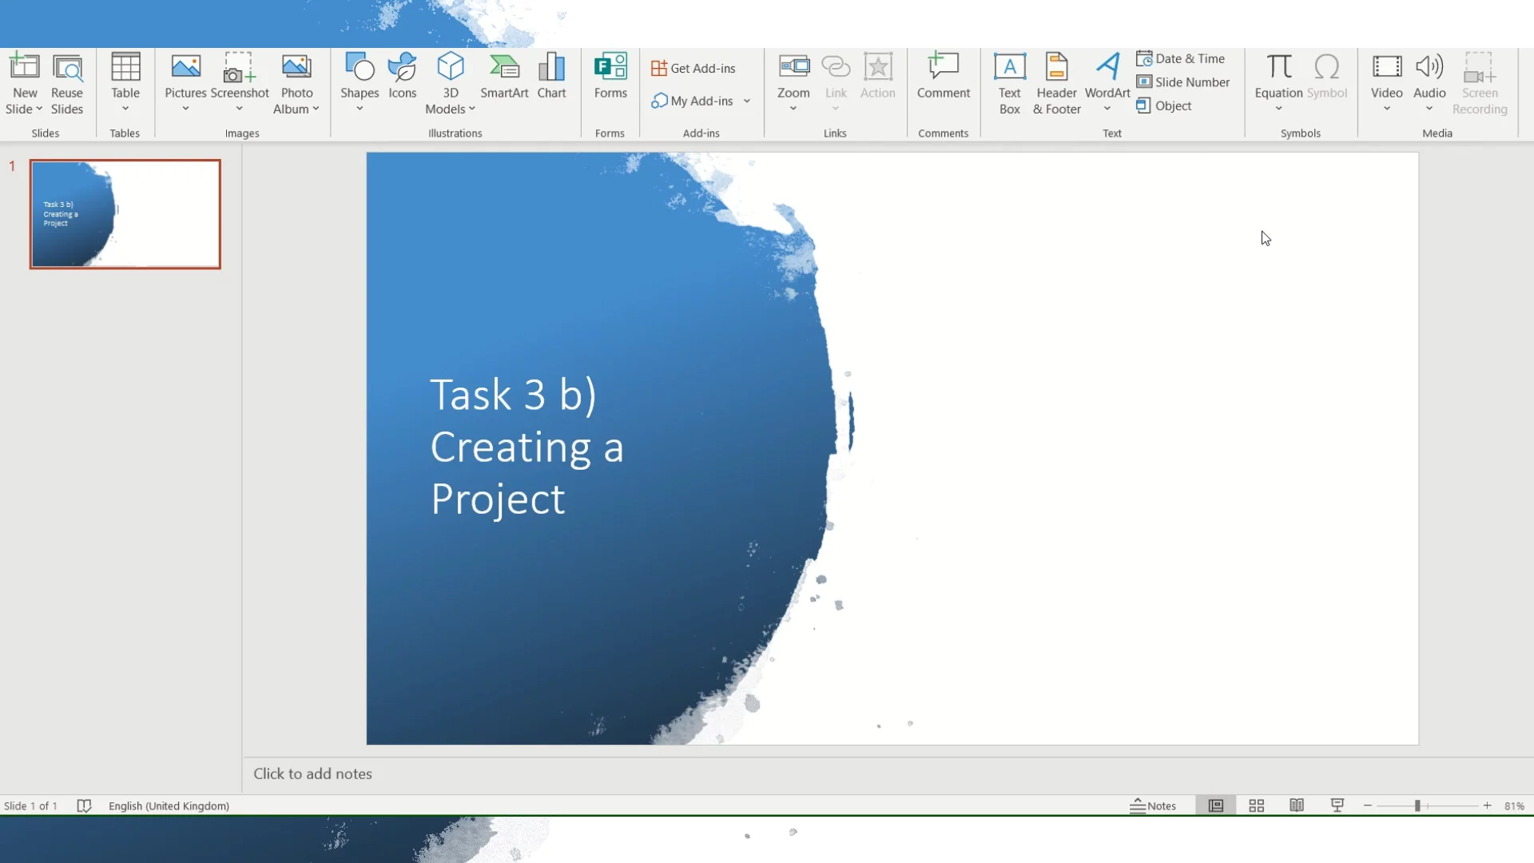The image size is (1534, 863).
Task: Switch to Normal view
Action: (x=1215, y=805)
